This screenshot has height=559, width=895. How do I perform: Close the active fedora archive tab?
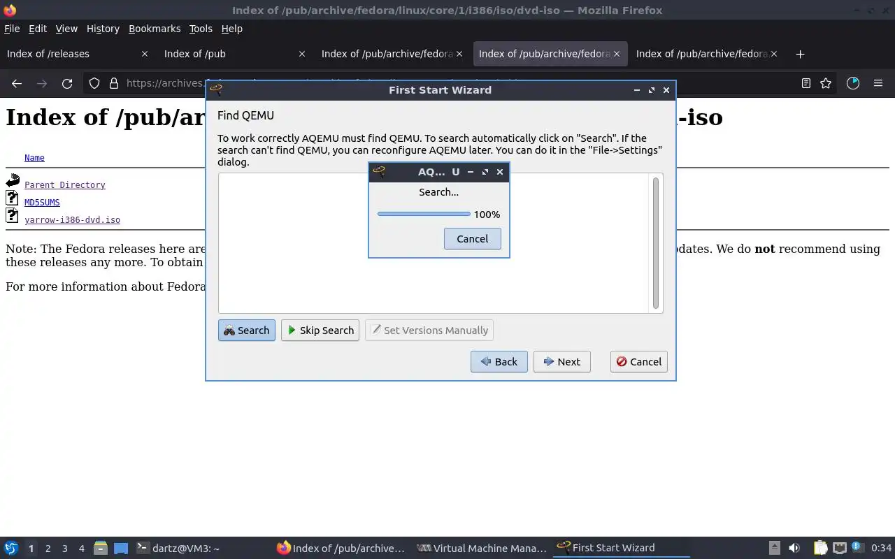(617, 54)
